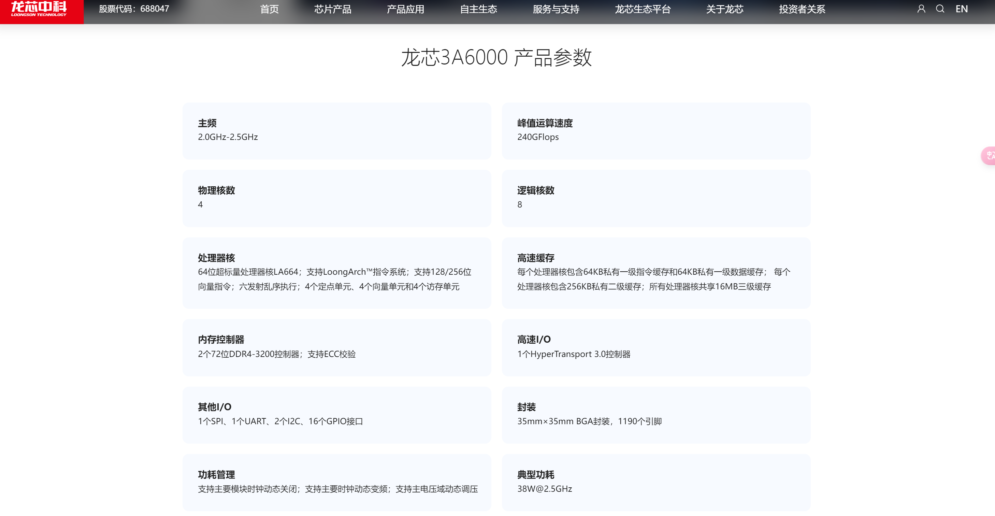The image size is (995, 516).
Task: Go to 首页 menu item
Action: coord(269,9)
